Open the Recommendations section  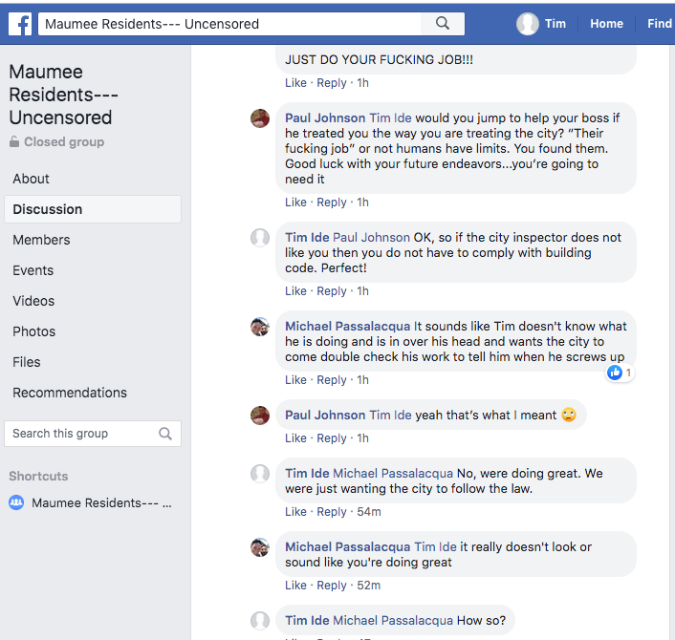click(x=70, y=393)
